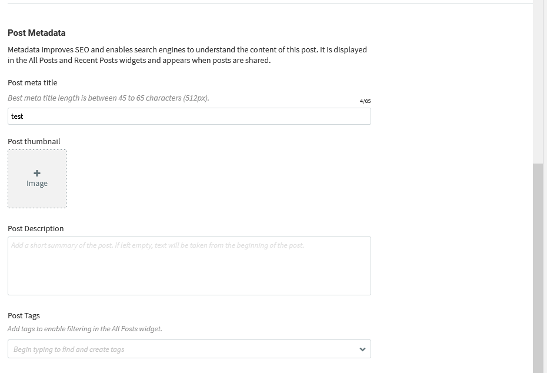Click the 'Image' label in thumbnail box
The height and width of the screenshot is (373, 547).
[37, 184]
